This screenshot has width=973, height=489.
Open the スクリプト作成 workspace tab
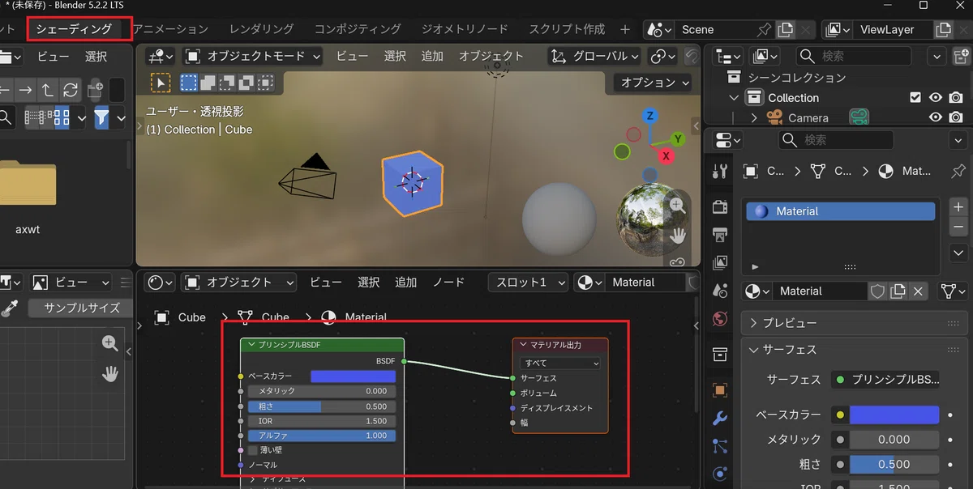567,29
